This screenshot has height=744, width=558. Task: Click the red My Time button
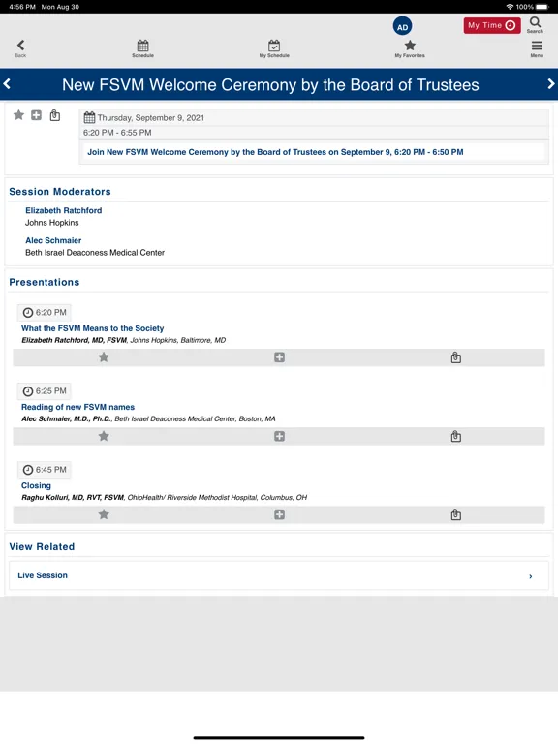pyautogui.click(x=492, y=25)
